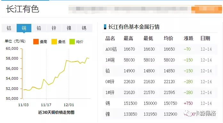Click 镍 average price 132900
The height and width of the screenshot is (123, 223).
tap(171, 114)
